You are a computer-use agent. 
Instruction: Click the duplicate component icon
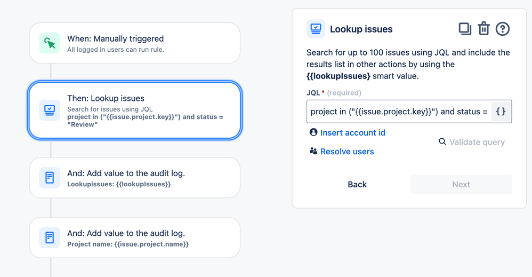point(465,29)
